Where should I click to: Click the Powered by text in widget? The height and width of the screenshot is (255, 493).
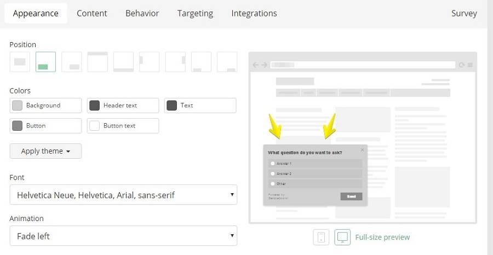278,196
